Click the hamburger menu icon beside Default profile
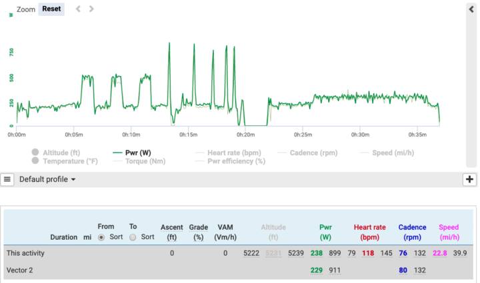 pyautogui.click(x=7, y=179)
